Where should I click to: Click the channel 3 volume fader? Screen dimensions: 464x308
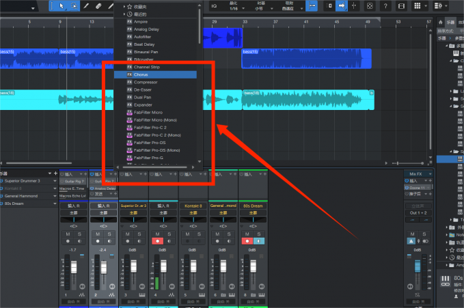coord(133,267)
